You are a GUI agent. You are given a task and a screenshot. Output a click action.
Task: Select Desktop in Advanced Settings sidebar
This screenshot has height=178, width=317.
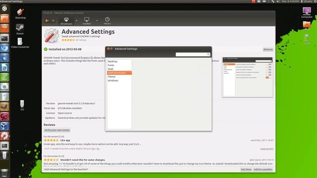tap(119, 61)
